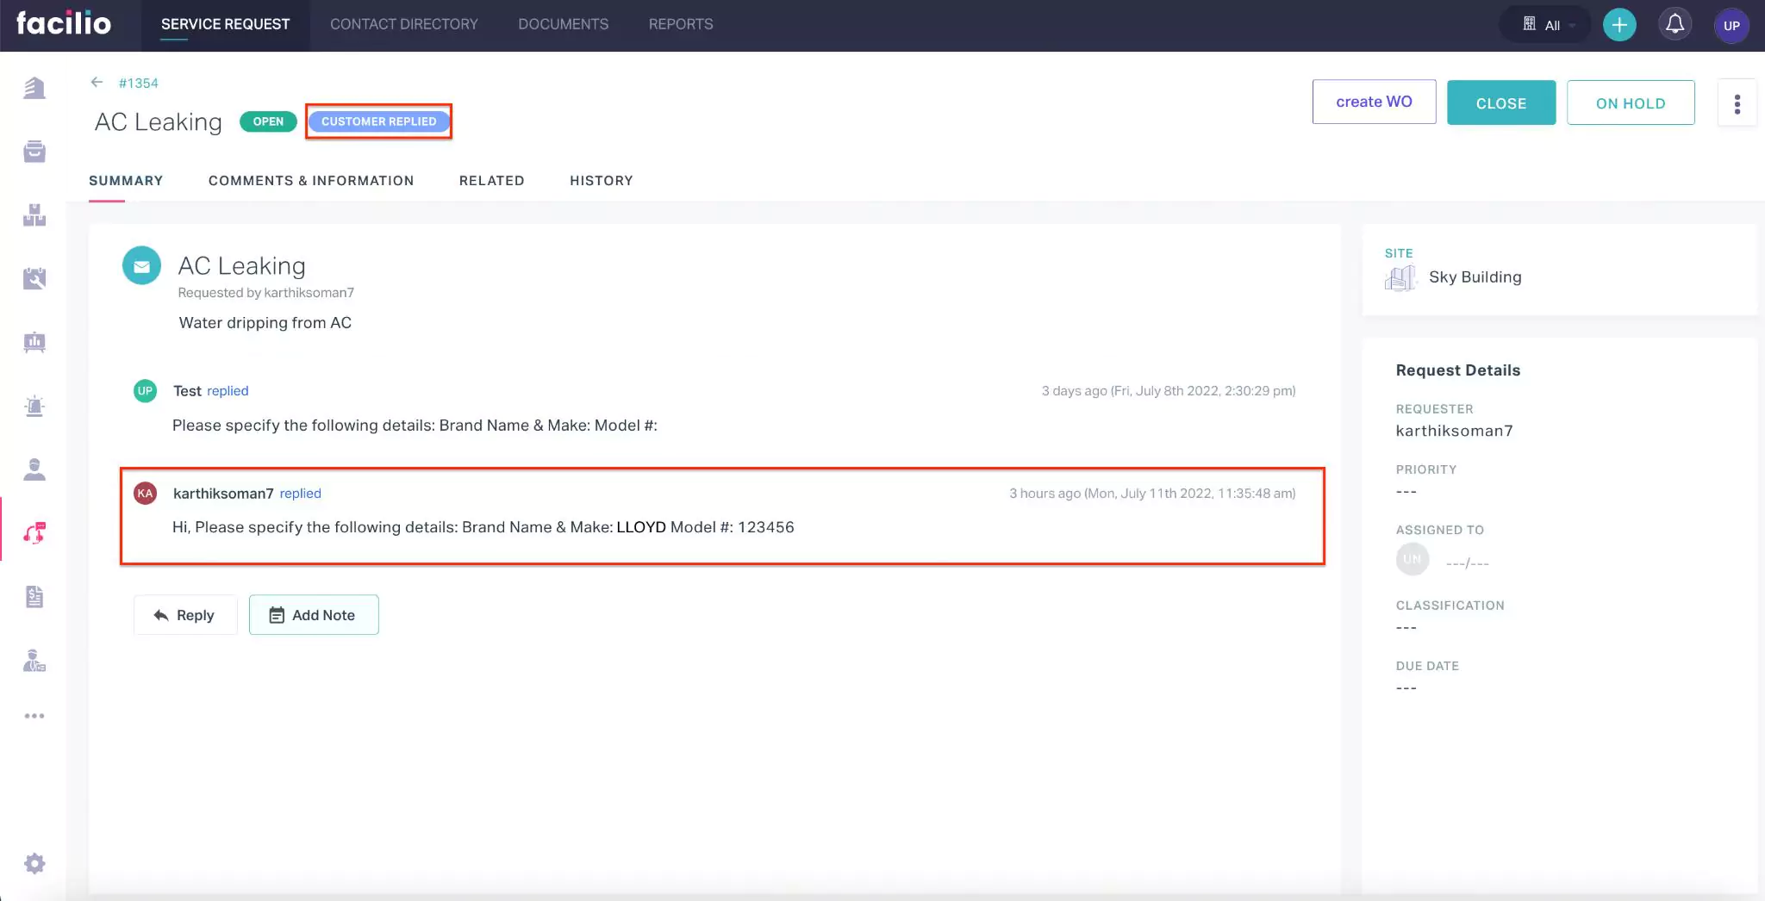Image resolution: width=1765 pixels, height=901 pixels.
Task: Click the create WO button
Action: pos(1374,102)
